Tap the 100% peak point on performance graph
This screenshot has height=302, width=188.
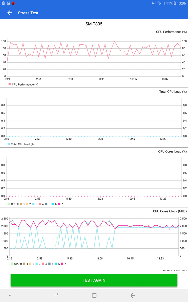click(x=115, y=41)
